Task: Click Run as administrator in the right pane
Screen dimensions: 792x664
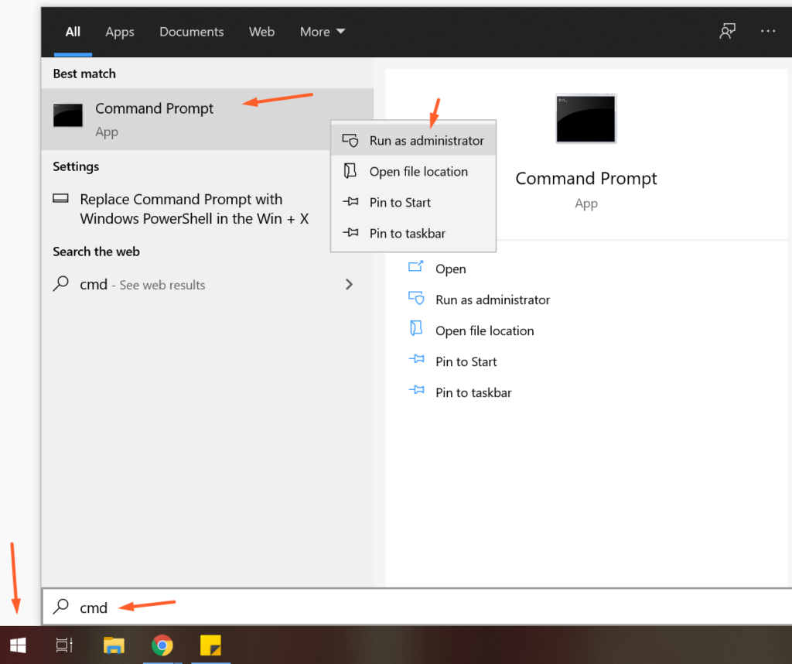Action: (493, 299)
